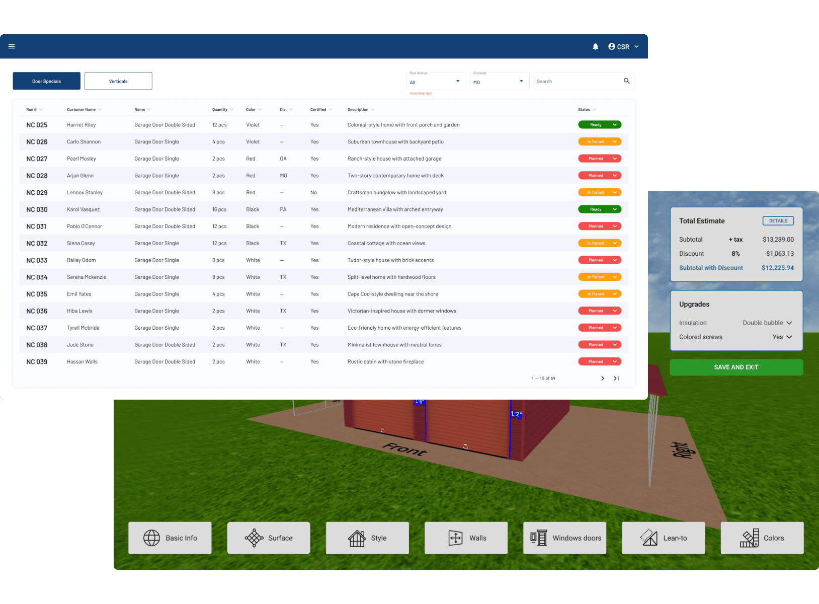
Task: Switch to the Verticals tab
Action: [x=118, y=81]
